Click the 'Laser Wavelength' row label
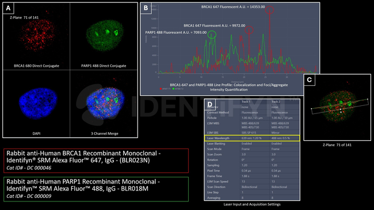374x210 pixels. (x=218, y=138)
